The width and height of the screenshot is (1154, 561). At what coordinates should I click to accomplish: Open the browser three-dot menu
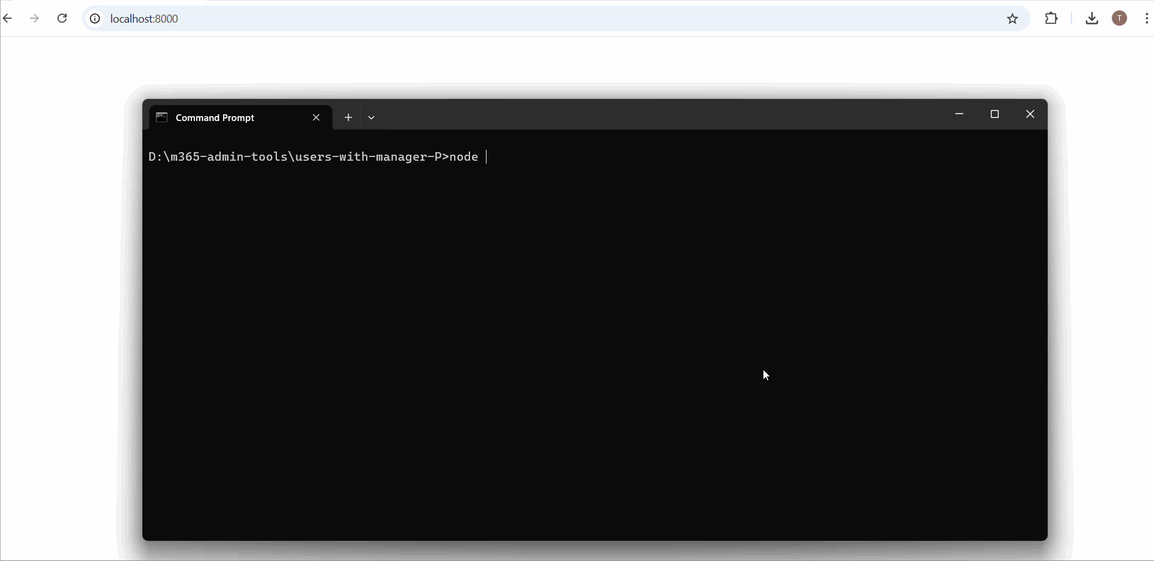1146,18
